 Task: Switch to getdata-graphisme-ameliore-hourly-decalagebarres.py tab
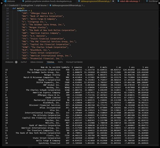[49, 1]
